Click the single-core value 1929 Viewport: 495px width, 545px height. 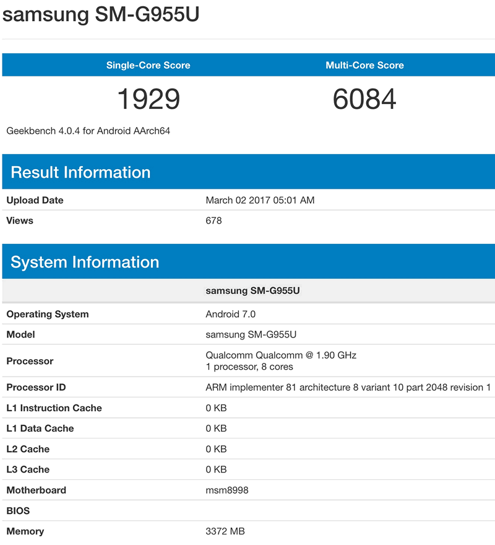pyautogui.click(x=148, y=99)
